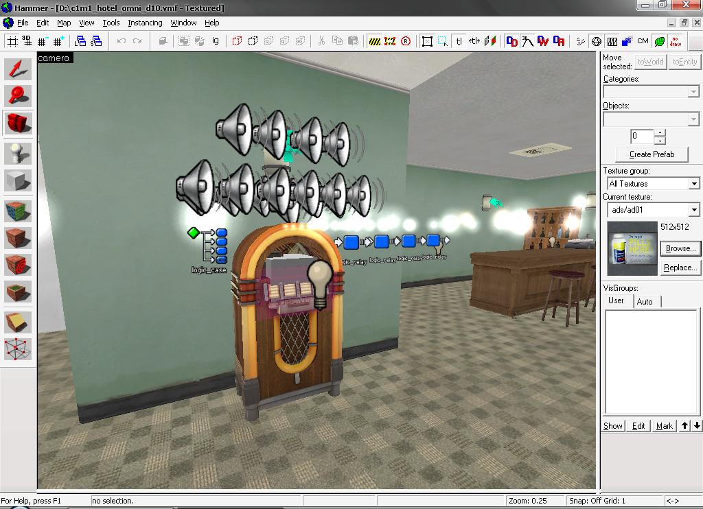Click the Edit cordon bounds icon
The width and height of the screenshot is (703, 509).
pos(390,41)
